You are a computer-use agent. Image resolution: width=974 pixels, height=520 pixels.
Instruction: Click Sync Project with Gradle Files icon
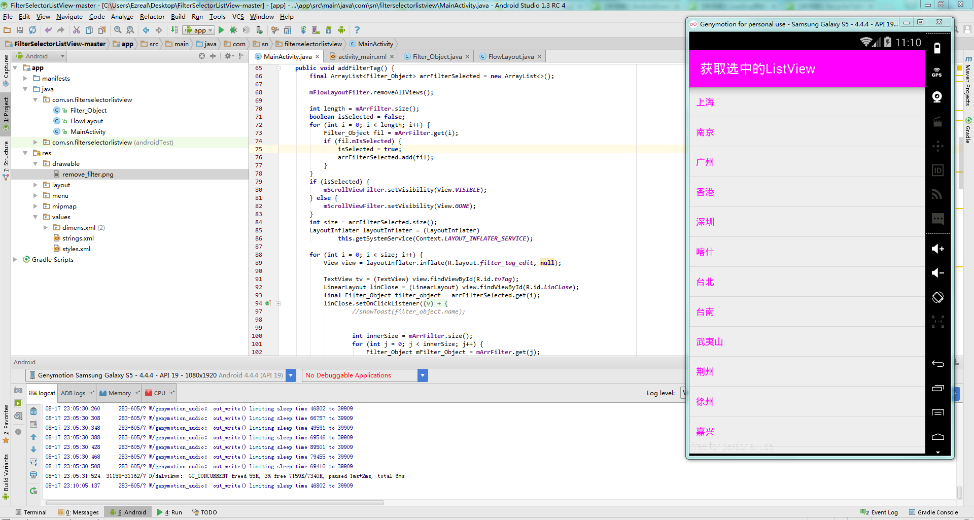[303, 30]
